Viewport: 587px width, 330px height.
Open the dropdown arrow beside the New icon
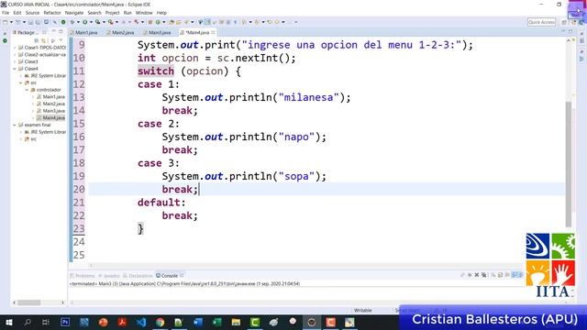[x=11, y=22]
